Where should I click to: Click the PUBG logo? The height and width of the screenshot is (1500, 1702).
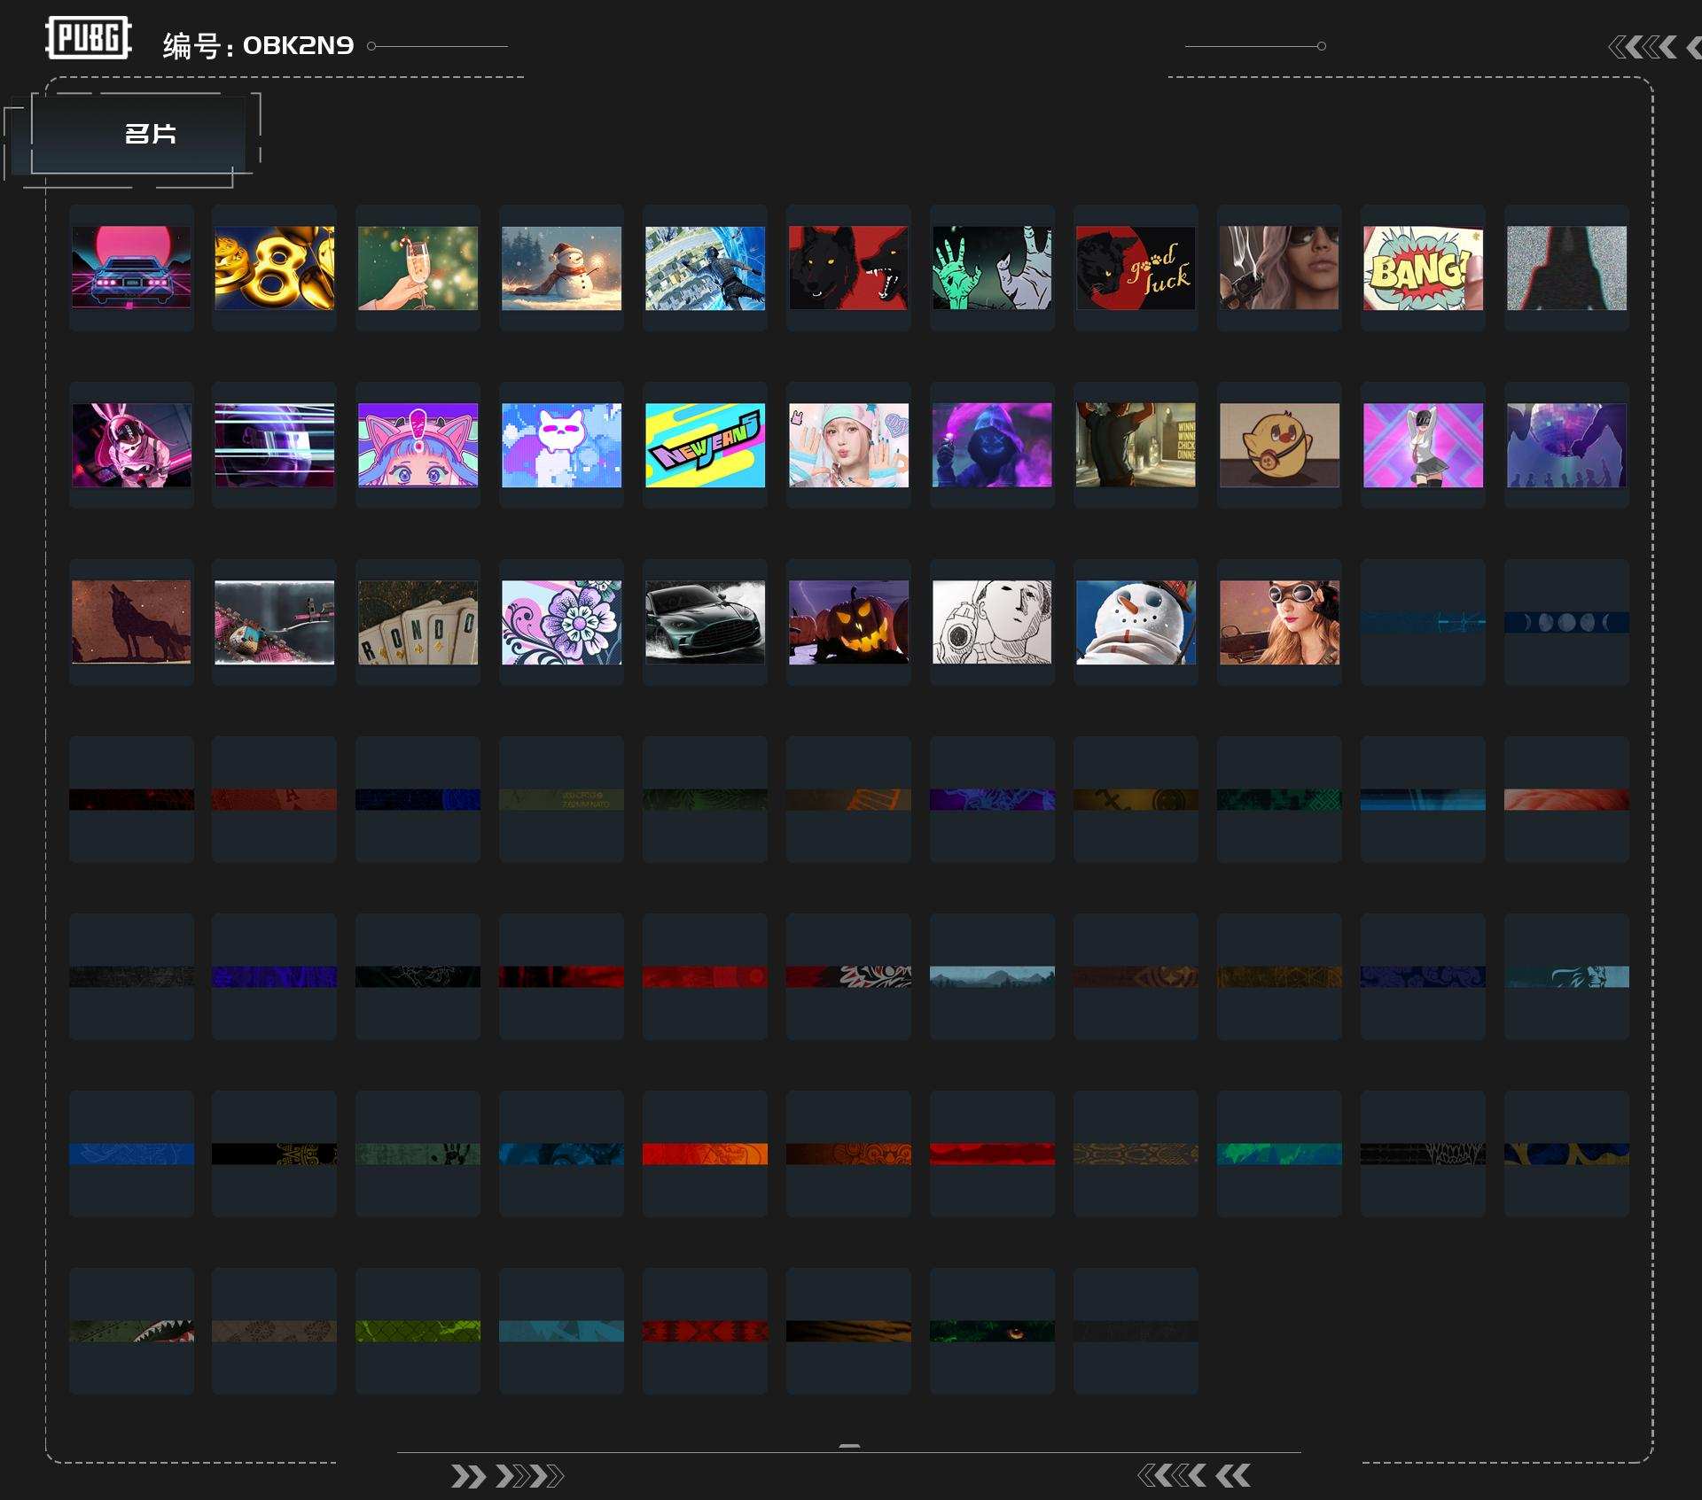89,38
